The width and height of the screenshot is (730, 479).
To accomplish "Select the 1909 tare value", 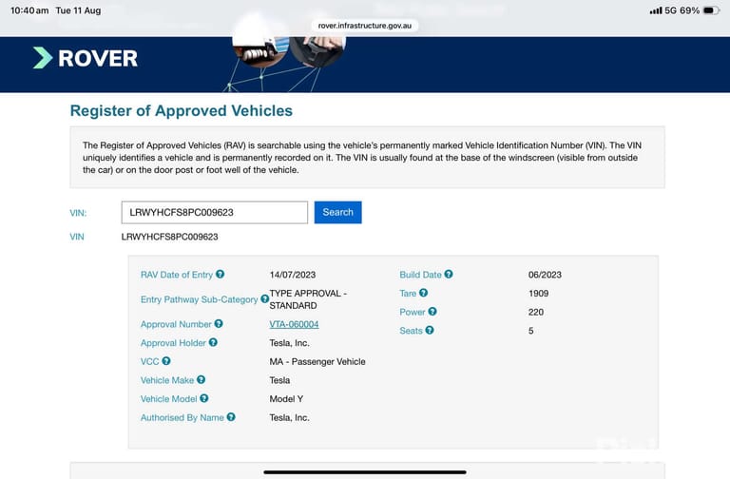I will [x=538, y=294].
